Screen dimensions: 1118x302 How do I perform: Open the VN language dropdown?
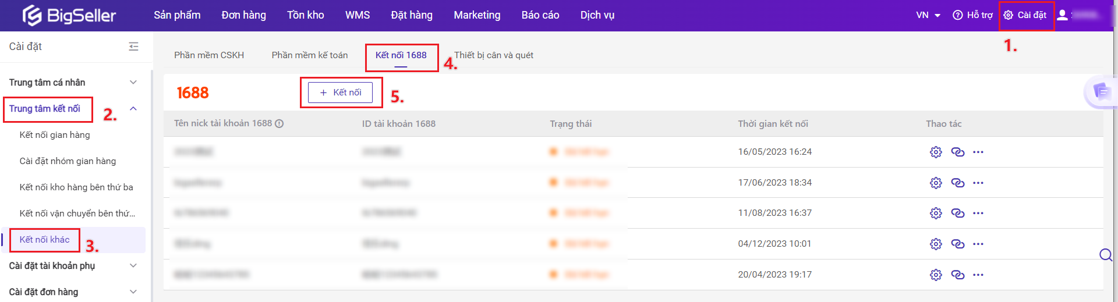(x=928, y=15)
